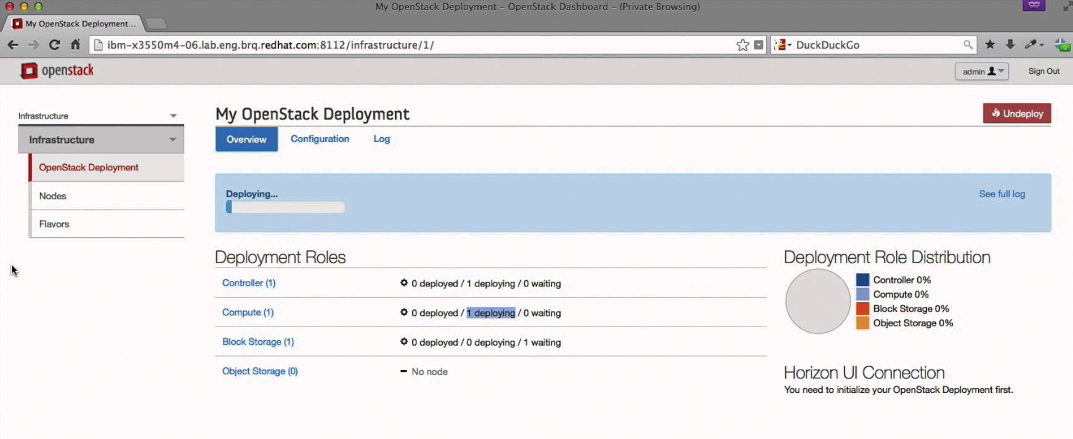Click the search magnifier in DuckDuckGo box
1073x439 pixels.
(x=968, y=45)
